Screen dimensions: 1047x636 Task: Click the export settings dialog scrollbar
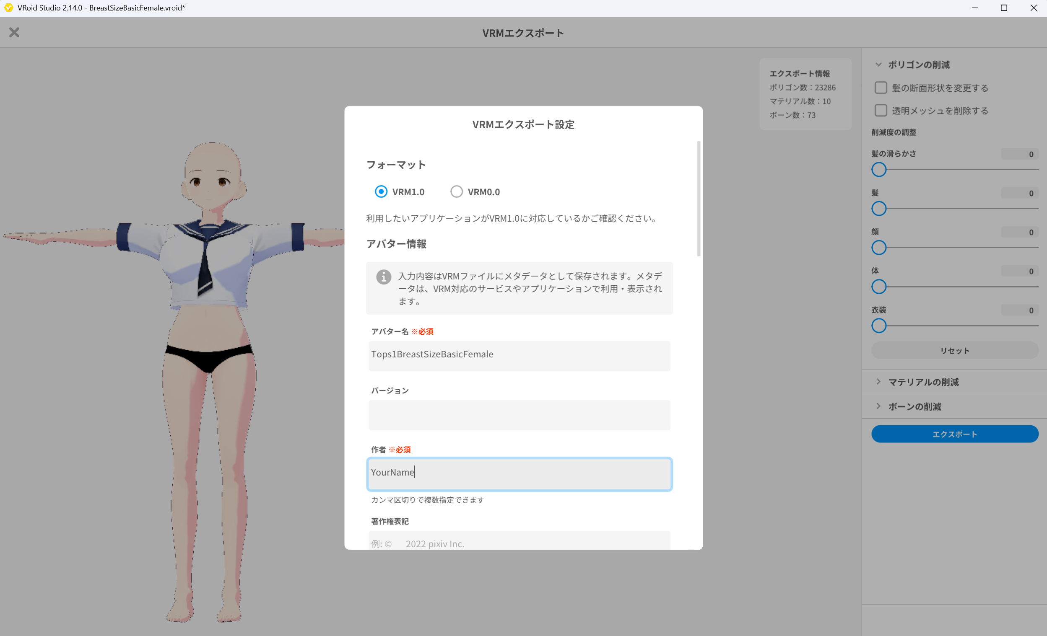click(x=699, y=199)
